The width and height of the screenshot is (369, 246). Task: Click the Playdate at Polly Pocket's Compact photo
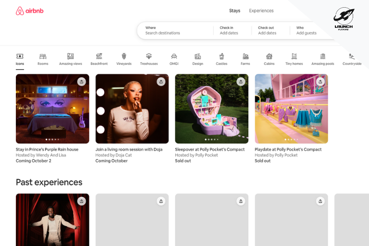point(291,109)
